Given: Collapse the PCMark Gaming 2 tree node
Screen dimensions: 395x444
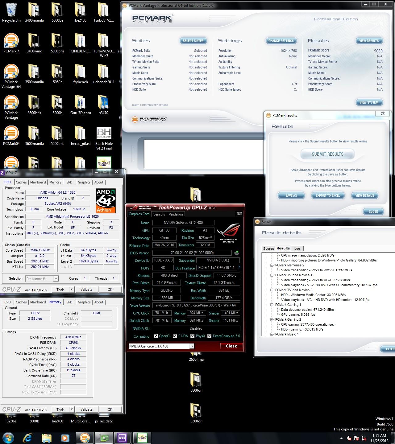Looking at the screenshot, I should (x=272, y=319).
